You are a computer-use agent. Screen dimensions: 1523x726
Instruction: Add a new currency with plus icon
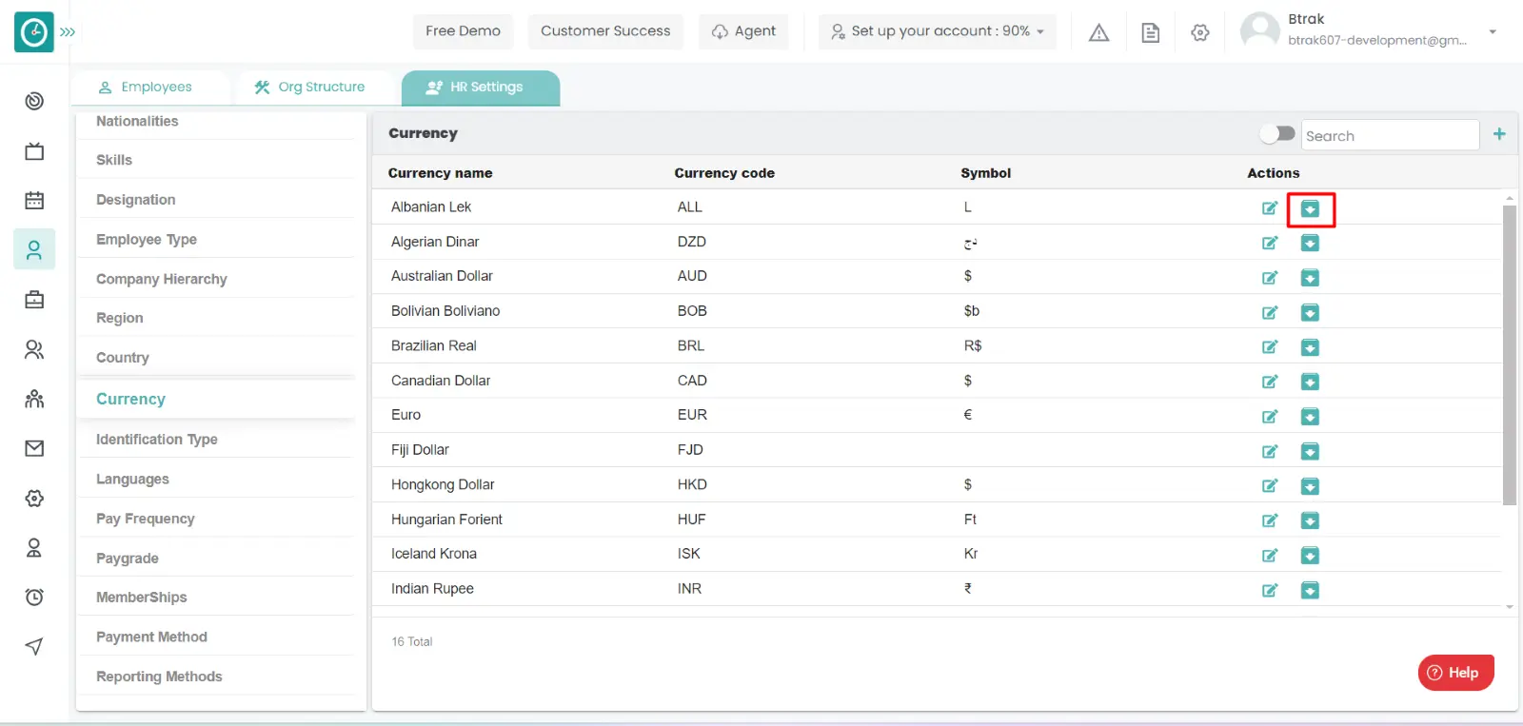(x=1499, y=134)
